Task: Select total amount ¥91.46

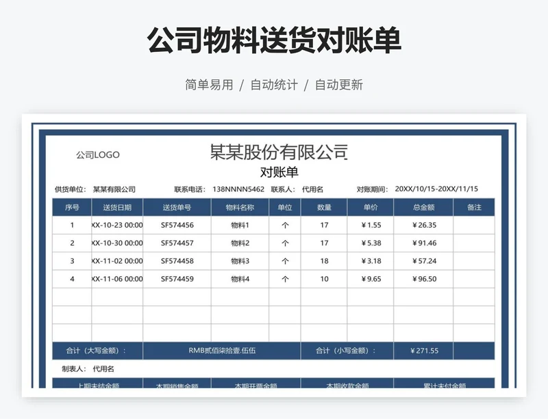Action: pos(423,243)
